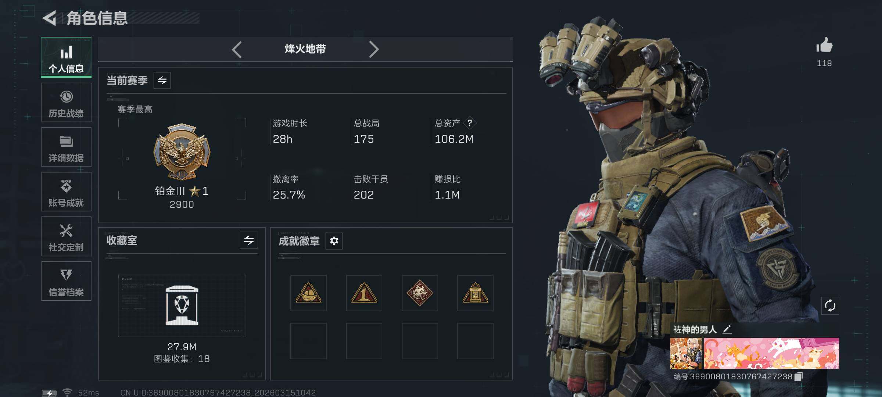Toggle the 当前赛季 season switch button
Image resolution: width=882 pixels, height=397 pixels.
pyautogui.click(x=162, y=80)
